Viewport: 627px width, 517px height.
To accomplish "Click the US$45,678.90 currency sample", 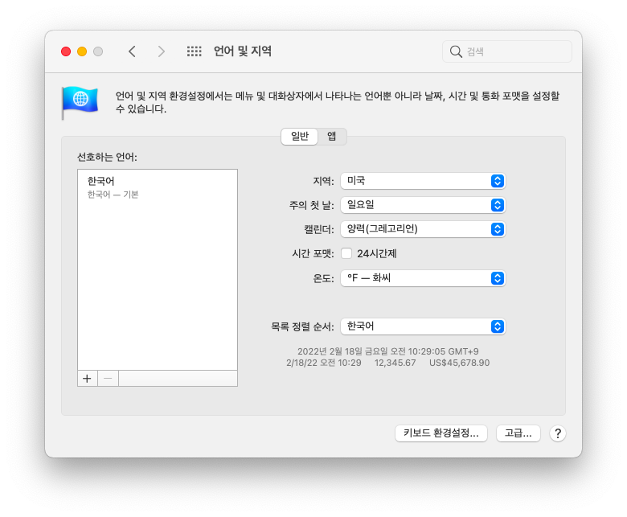I will 460,363.
